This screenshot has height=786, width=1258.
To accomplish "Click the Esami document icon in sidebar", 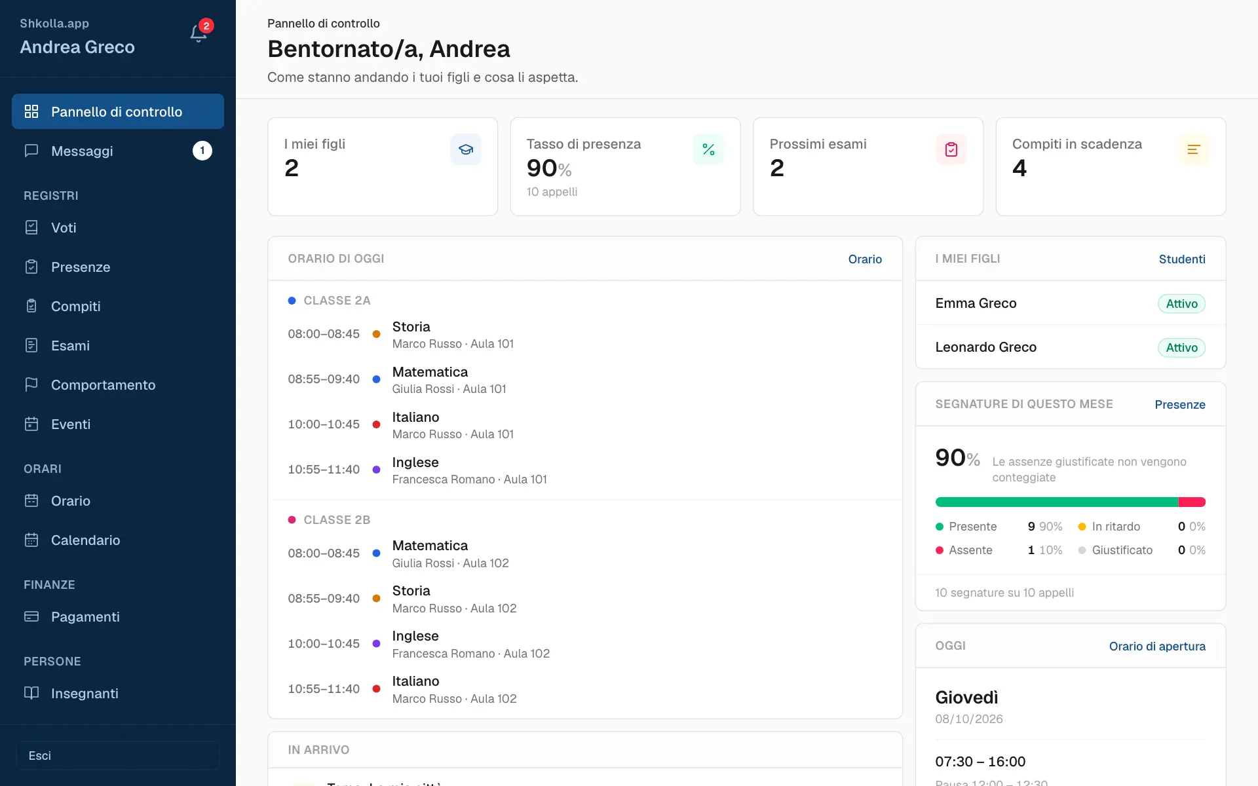I will click(x=31, y=345).
